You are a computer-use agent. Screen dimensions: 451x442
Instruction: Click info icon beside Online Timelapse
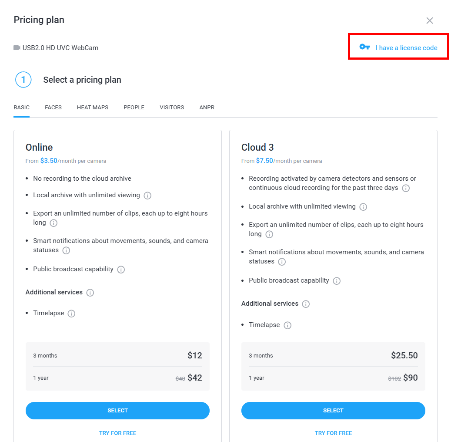71,314
